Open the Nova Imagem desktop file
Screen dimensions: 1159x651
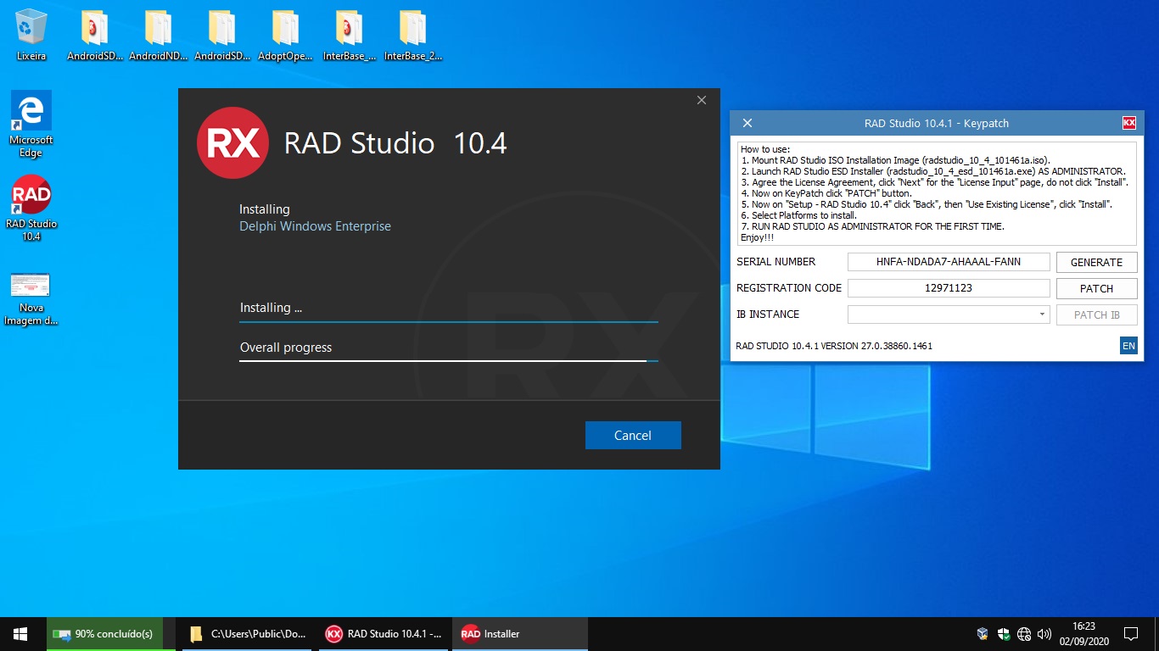(x=31, y=299)
